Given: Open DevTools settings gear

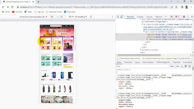Looking at the screenshot, I should [184, 17].
